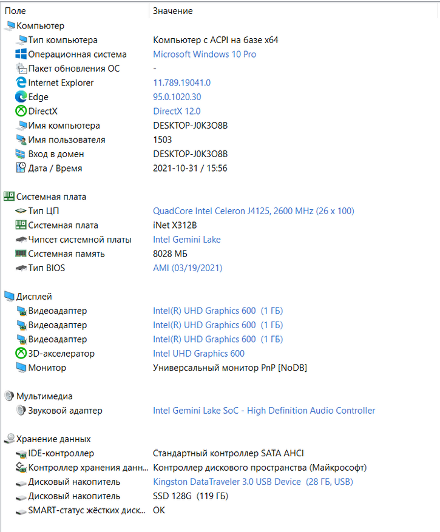This screenshot has width=440, height=532.
Task: Click the IDE-контроллер icon
Action: pyautogui.click(x=21, y=453)
